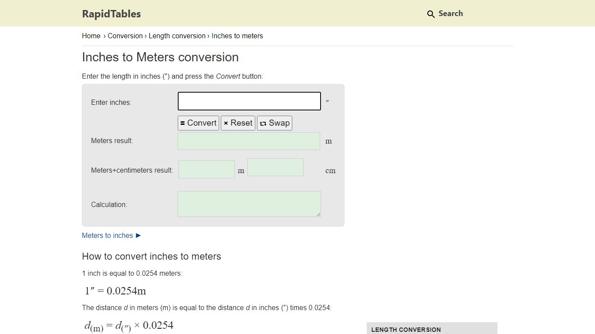Click the Meters result label
595x334 pixels.
click(112, 140)
